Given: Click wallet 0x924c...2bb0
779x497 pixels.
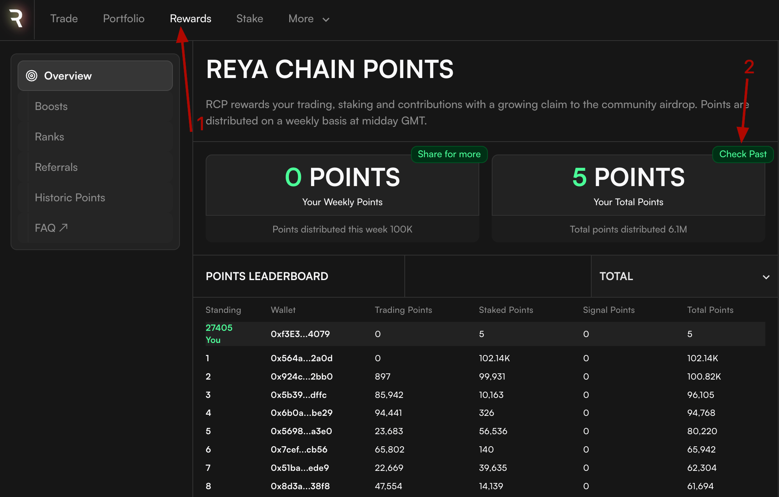Looking at the screenshot, I should click(301, 376).
